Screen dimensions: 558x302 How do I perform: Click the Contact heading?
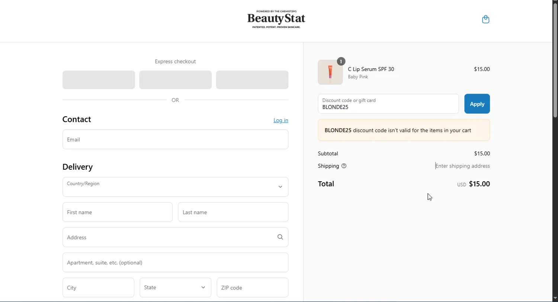(77, 119)
